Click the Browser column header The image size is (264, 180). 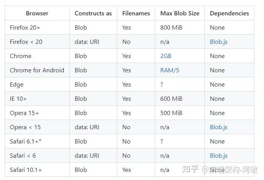point(37,13)
